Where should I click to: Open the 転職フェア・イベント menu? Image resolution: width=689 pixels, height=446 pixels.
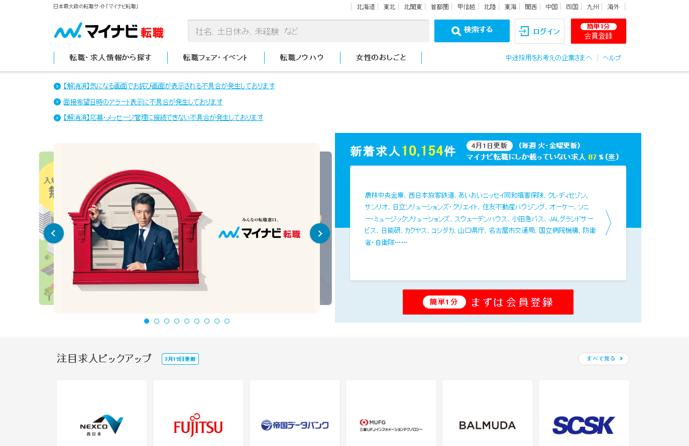(215, 58)
